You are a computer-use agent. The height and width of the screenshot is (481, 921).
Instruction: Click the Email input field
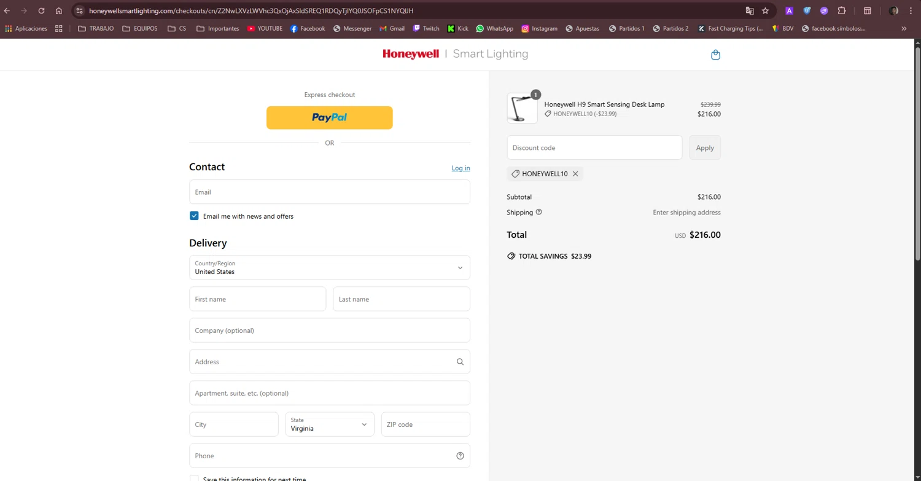tap(330, 192)
